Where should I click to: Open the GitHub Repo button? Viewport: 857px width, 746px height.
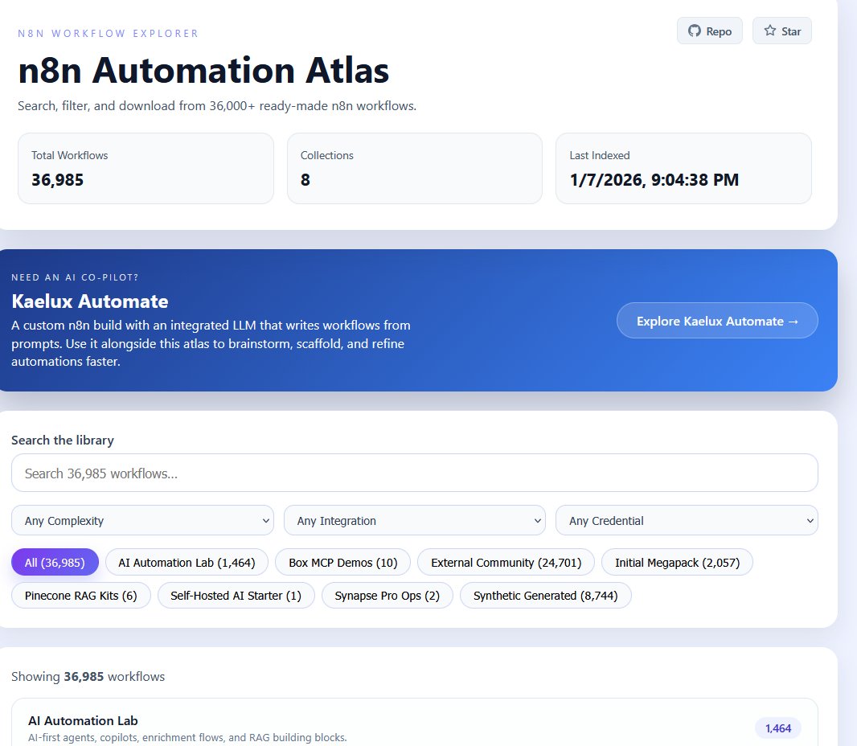click(x=709, y=31)
